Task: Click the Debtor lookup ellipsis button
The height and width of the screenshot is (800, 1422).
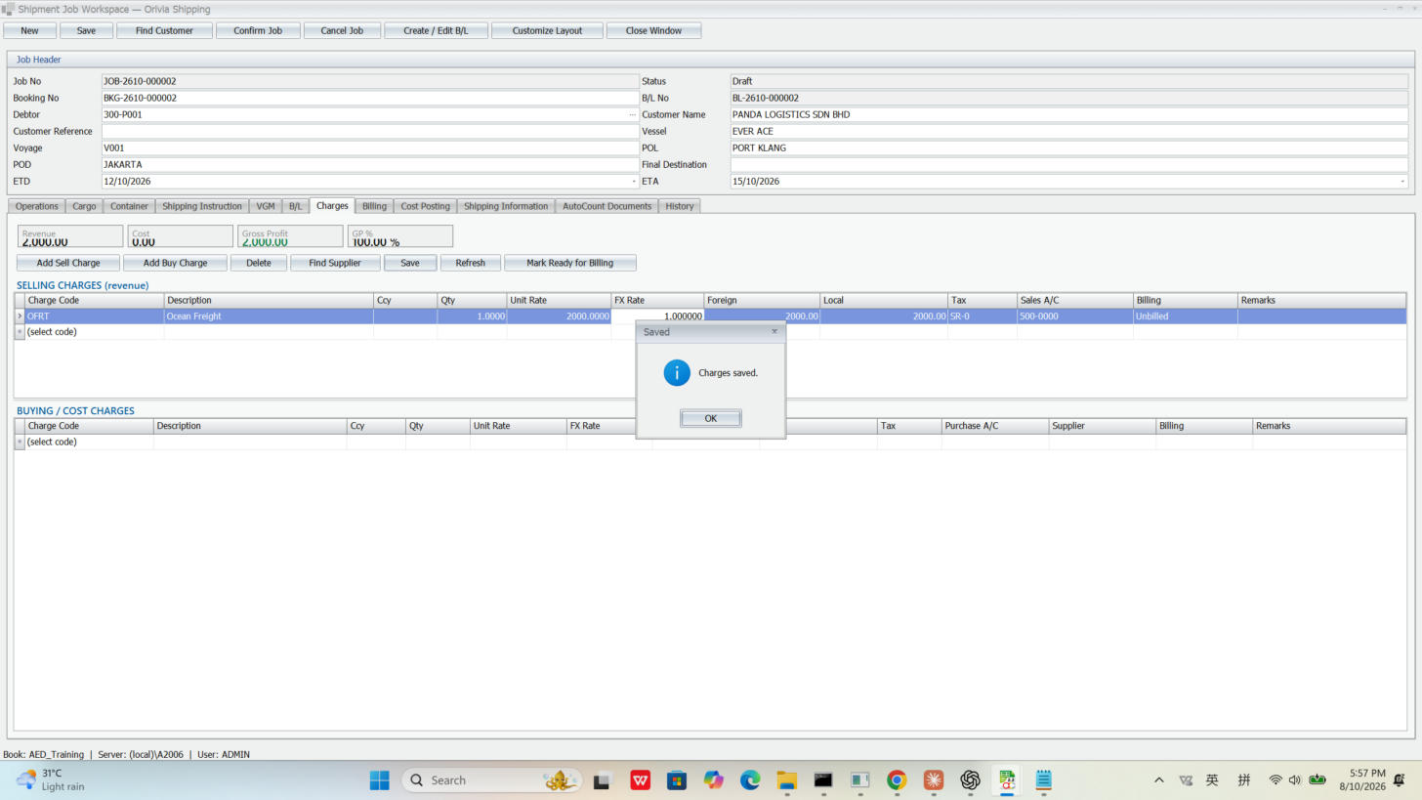Action: (632, 115)
